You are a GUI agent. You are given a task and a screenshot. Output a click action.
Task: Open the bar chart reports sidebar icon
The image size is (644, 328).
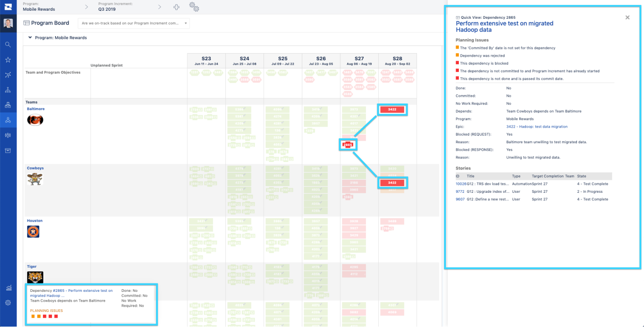8,288
